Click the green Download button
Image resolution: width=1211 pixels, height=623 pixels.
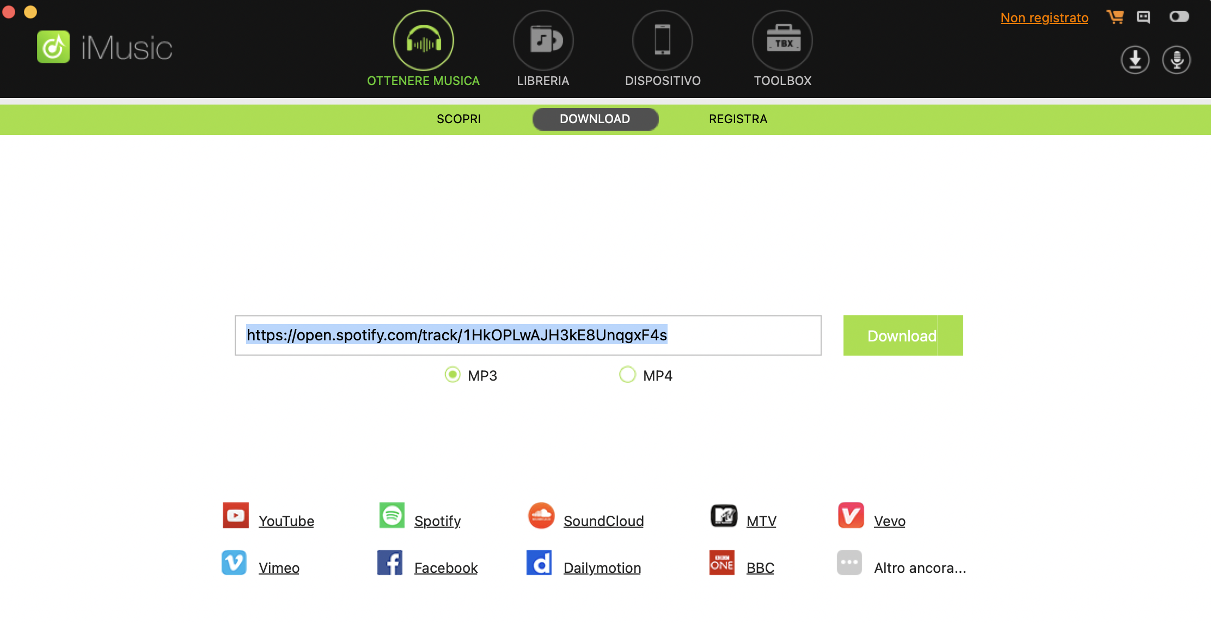(x=903, y=335)
